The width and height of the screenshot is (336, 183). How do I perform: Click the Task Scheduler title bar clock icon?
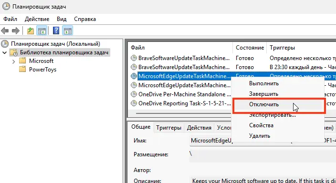[x=6, y=6]
